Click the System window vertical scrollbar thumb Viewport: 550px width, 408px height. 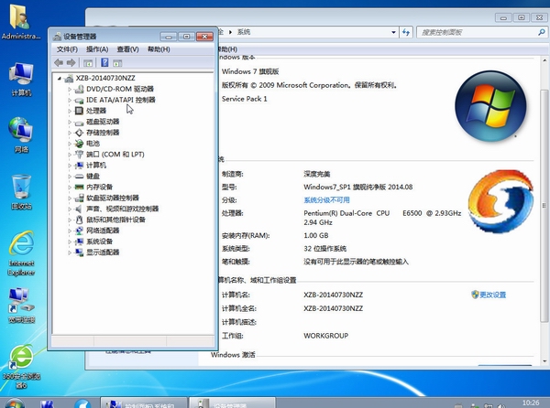click(544, 206)
